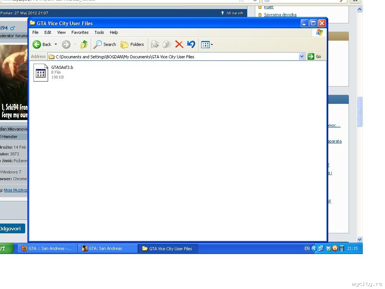
Task: Click the Start button
Action: pos(6,248)
